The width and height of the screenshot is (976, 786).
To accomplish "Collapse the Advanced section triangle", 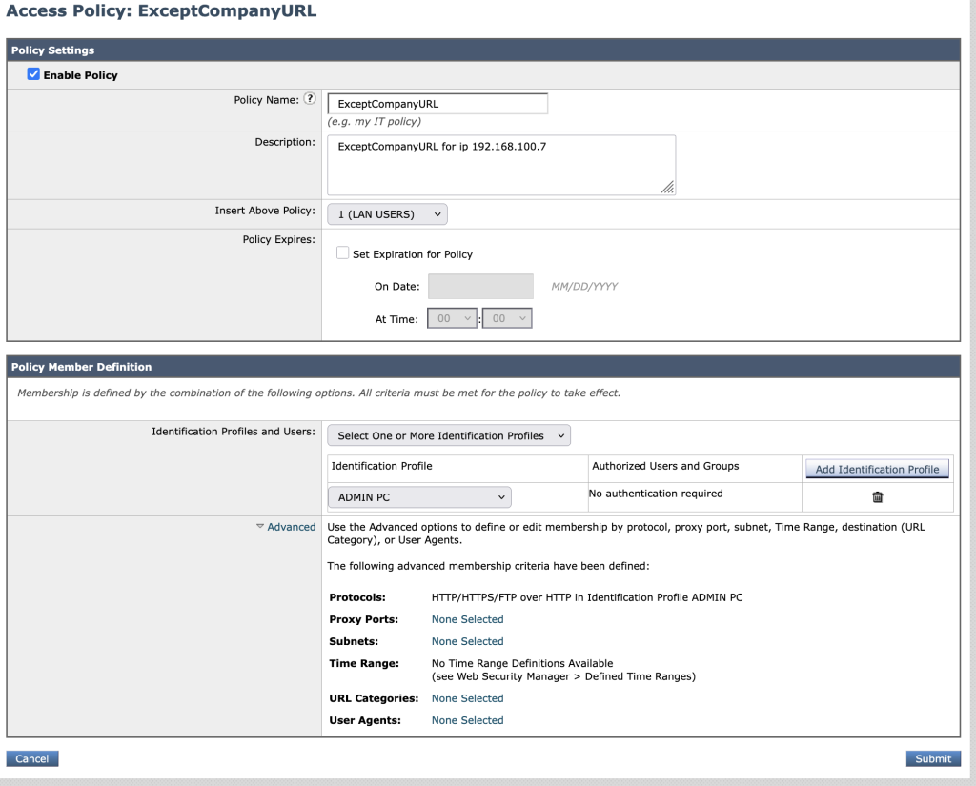I will pyautogui.click(x=259, y=527).
